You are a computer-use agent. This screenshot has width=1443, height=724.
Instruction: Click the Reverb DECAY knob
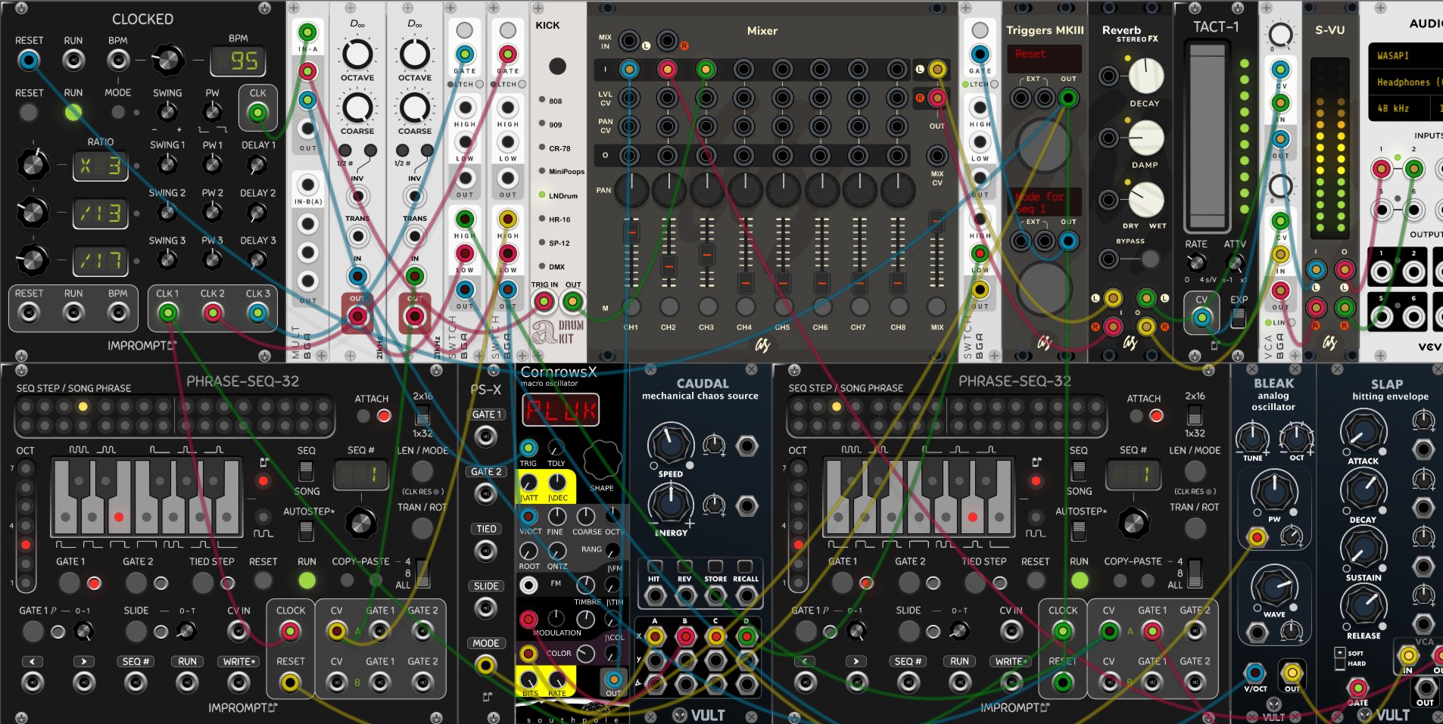click(x=1146, y=76)
